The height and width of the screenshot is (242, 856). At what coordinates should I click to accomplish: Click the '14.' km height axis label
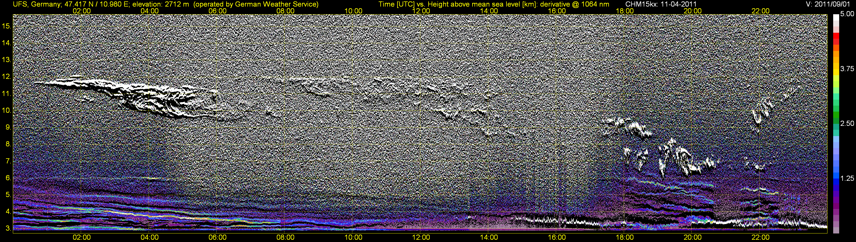tap(7, 43)
